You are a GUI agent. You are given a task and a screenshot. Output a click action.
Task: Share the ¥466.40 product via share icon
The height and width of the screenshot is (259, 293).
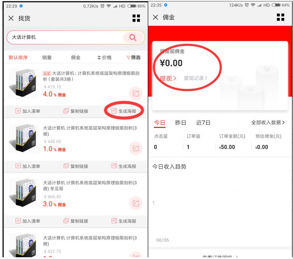[x=136, y=203]
